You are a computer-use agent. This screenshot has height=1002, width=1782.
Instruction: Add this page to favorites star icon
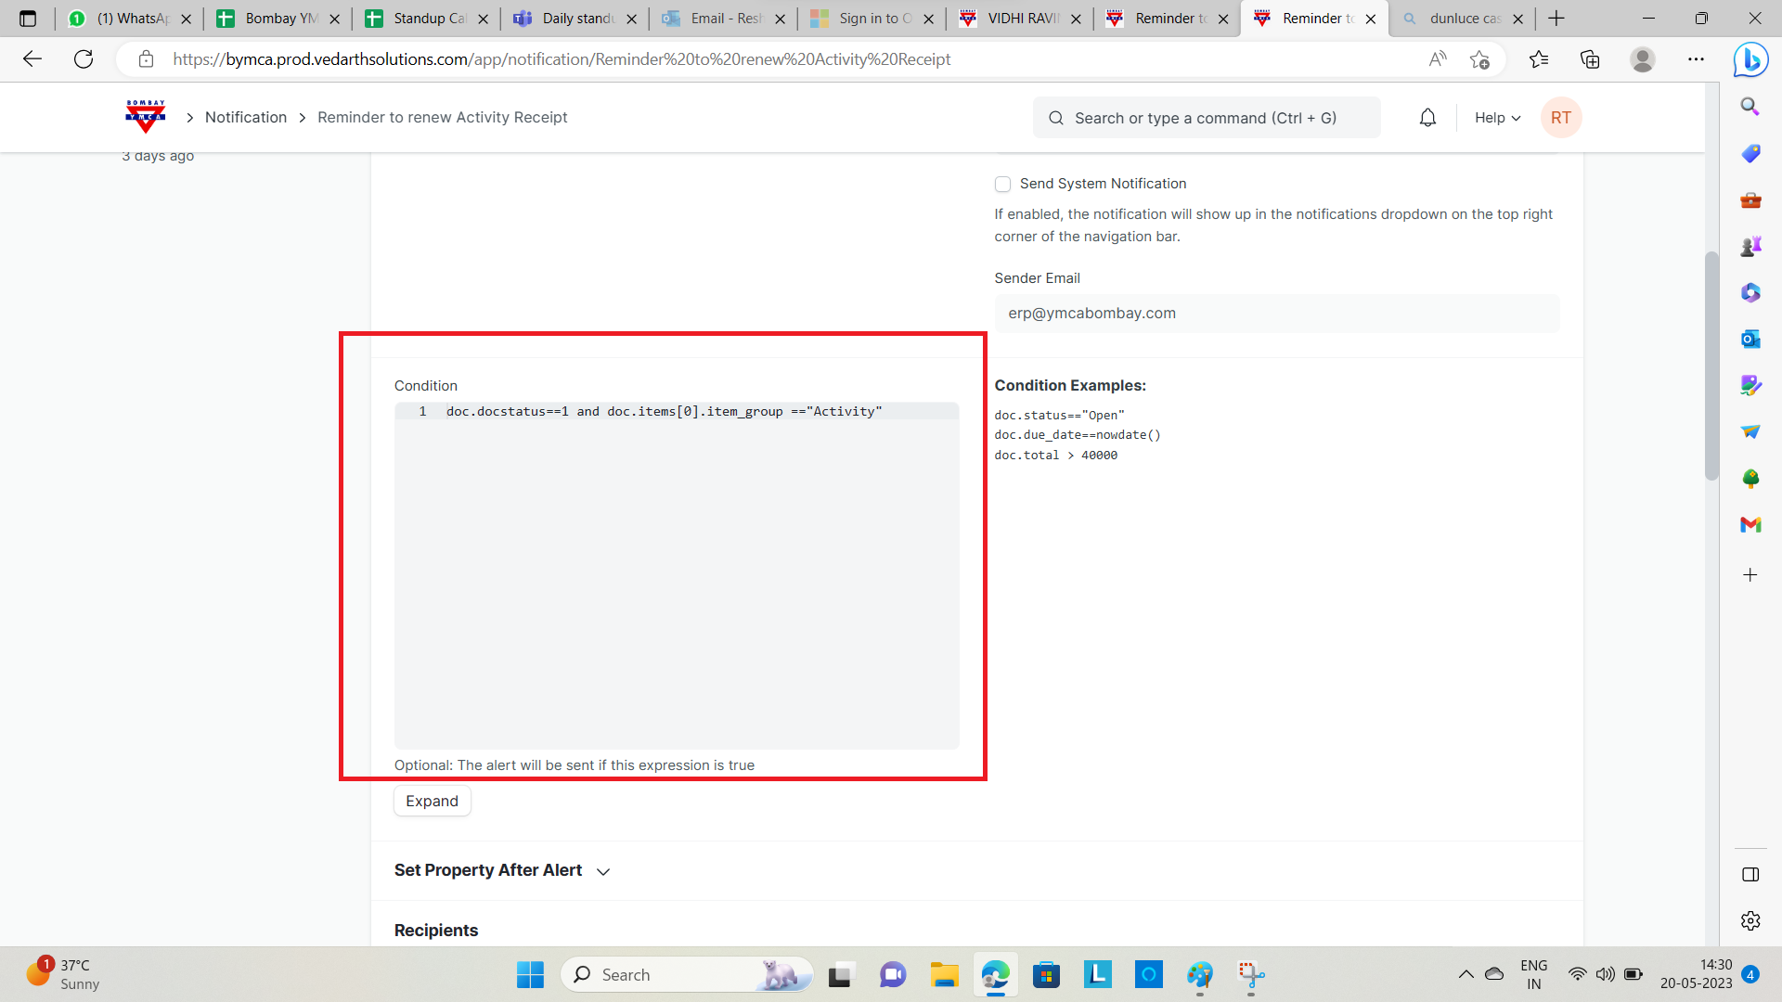(x=1479, y=59)
